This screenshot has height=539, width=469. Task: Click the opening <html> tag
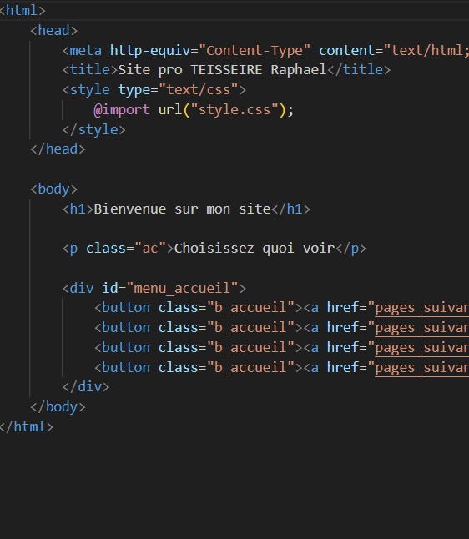23,10
